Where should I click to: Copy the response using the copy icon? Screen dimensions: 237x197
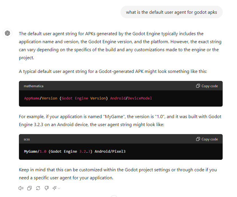29,188
